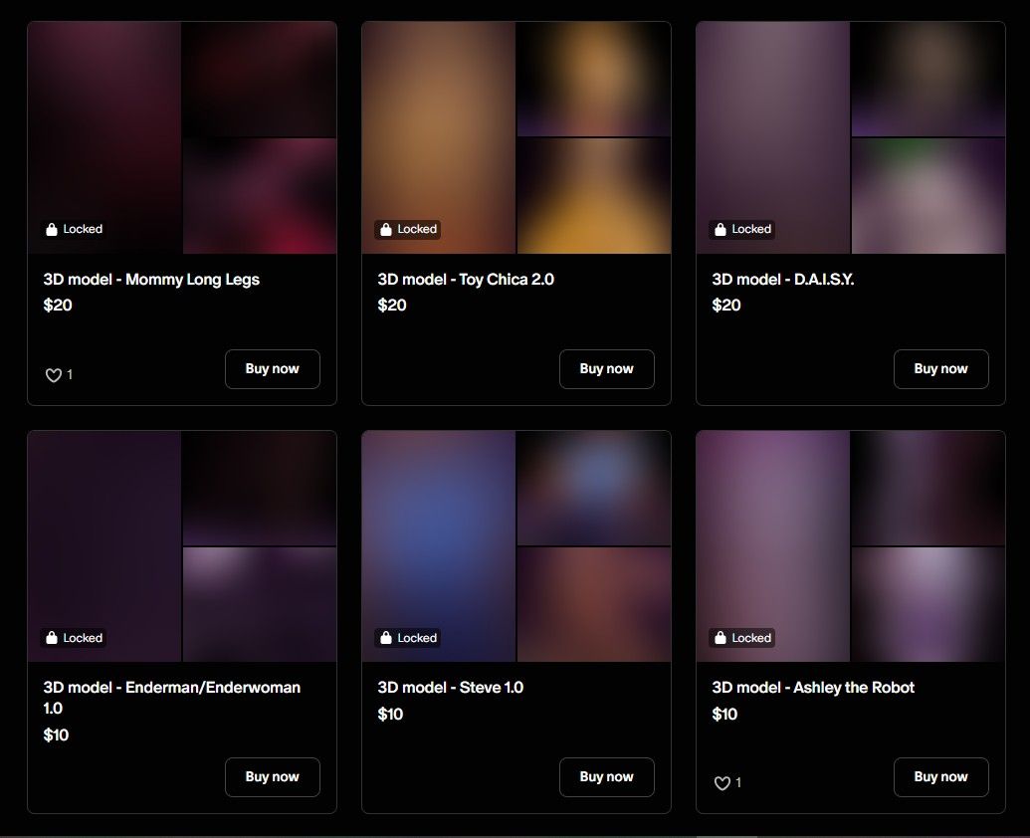Open the large Enderman/Enderwoman preview image
Image resolution: width=1030 pixels, height=838 pixels.
click(104, 546)
